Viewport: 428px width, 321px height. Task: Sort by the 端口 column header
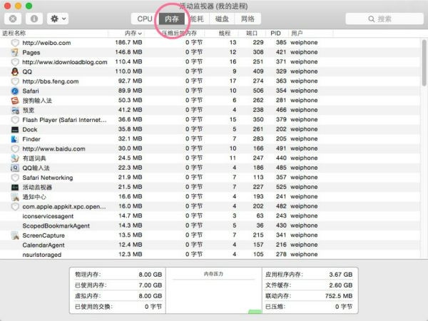click(252, 34)
